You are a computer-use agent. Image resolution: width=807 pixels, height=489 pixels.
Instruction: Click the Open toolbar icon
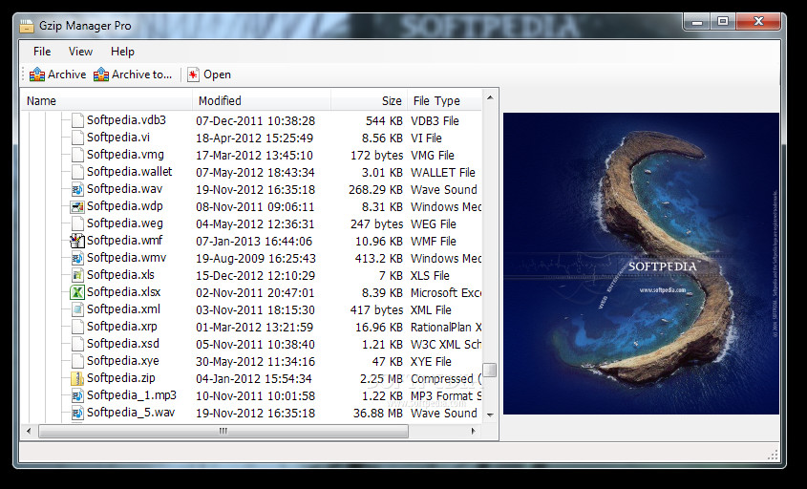coord(193,74)
